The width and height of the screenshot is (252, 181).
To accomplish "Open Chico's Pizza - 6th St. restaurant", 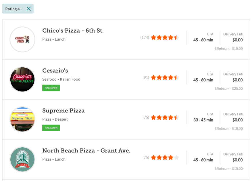I will coord(73,31).
